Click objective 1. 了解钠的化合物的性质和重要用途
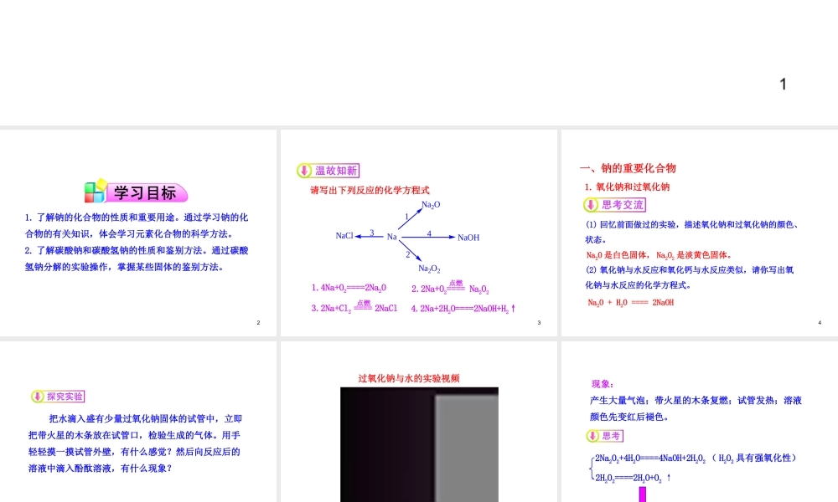Viewport: 838px width, 502px height. coord(137,225)
